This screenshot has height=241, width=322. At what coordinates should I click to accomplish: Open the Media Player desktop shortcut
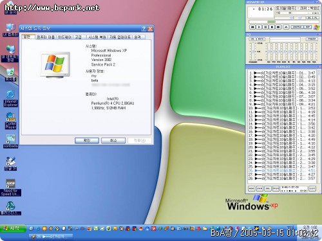[10, 121]
